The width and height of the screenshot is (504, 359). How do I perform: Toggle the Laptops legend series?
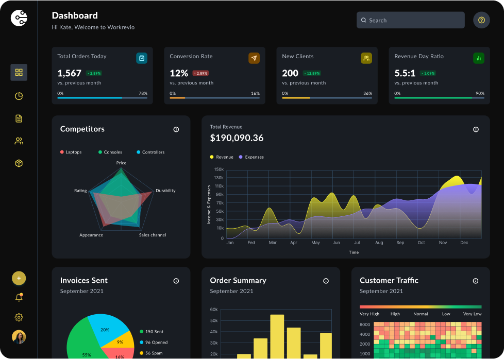pos(71,152)
